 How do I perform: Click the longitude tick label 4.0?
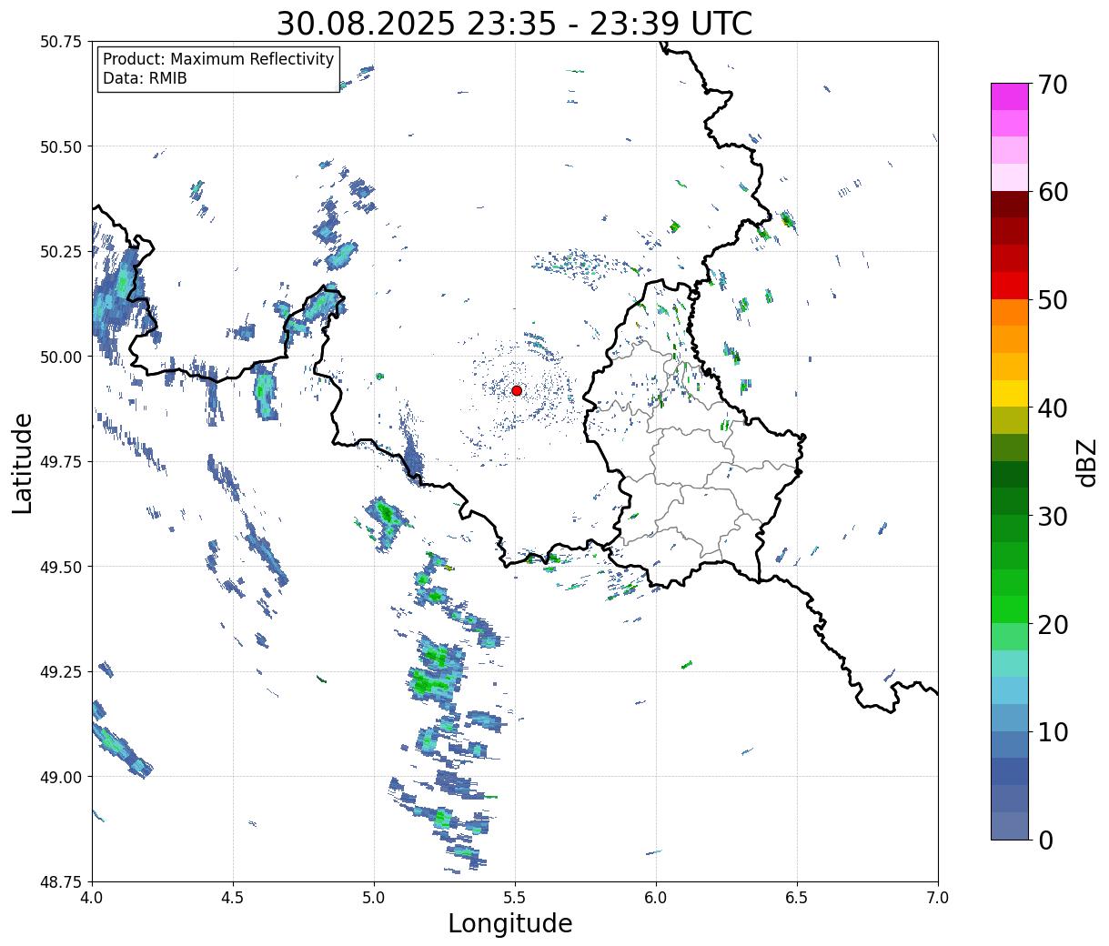pos(92,898)
